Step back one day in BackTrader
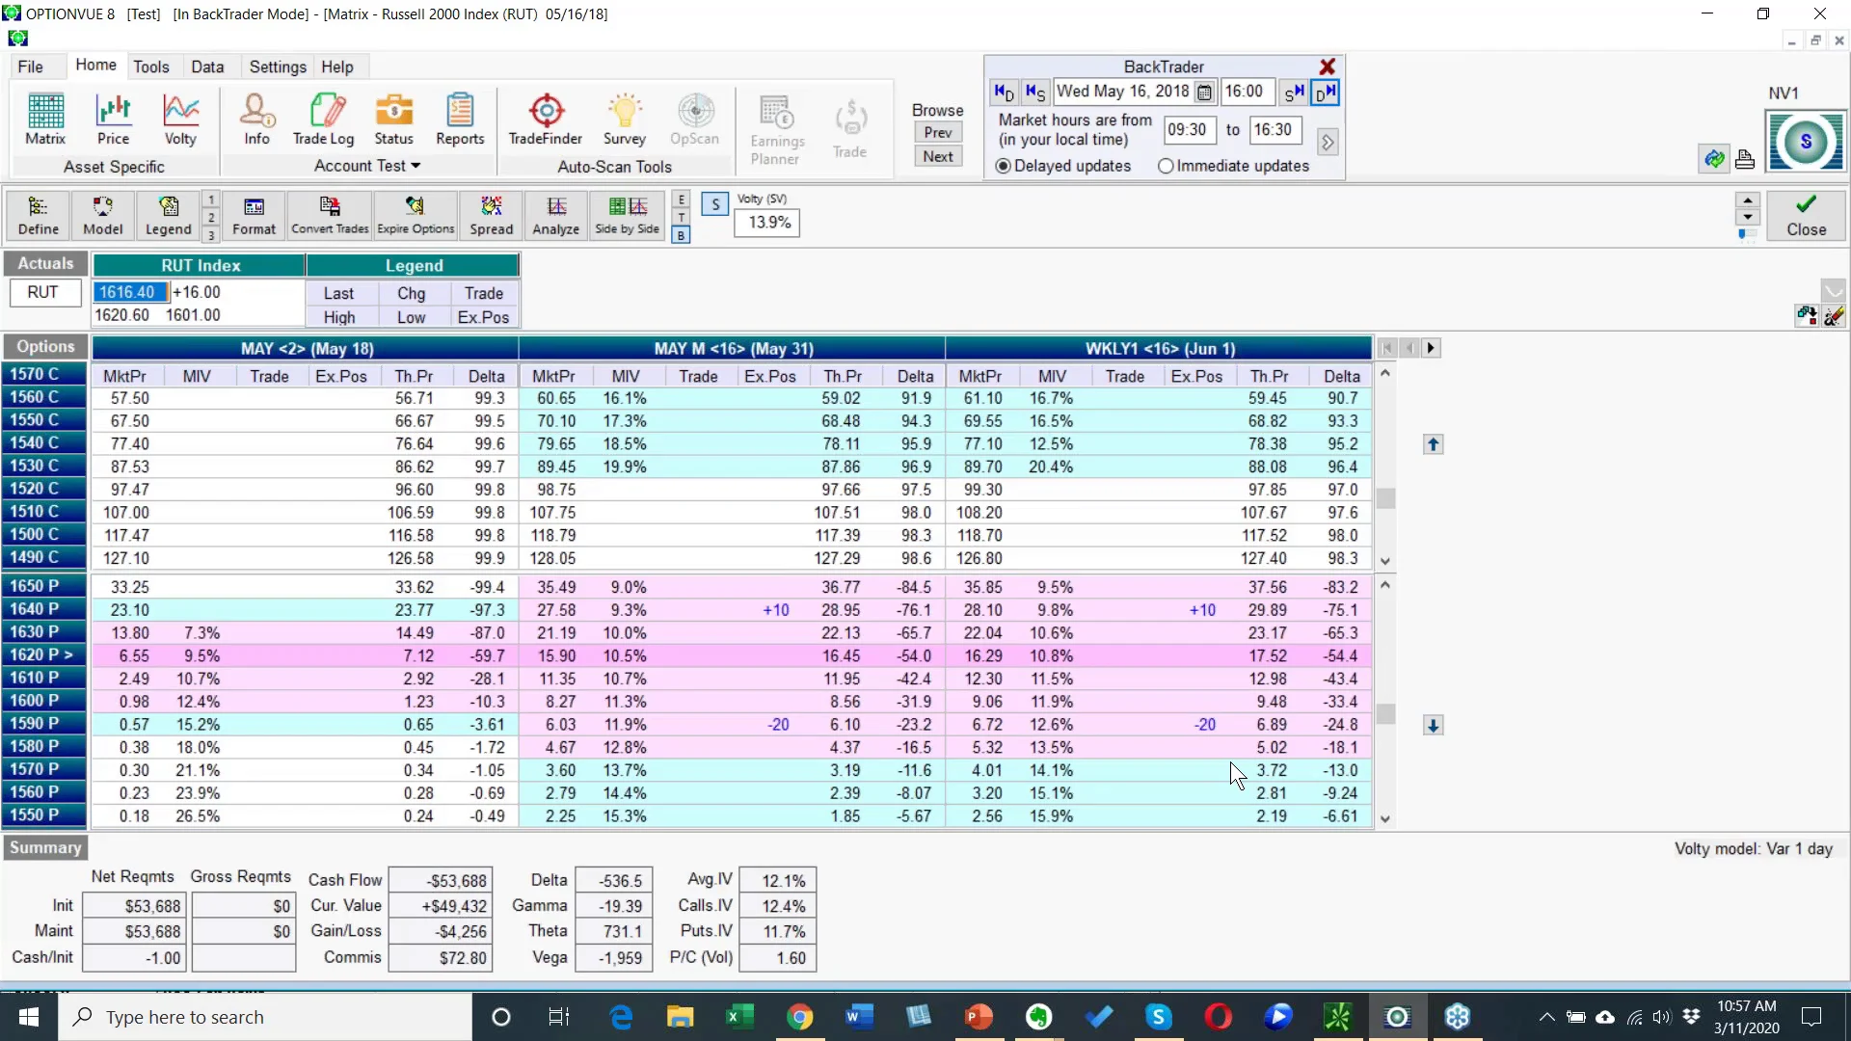Viewport: 1851px width, 1041px height. tap(1004, 92)
